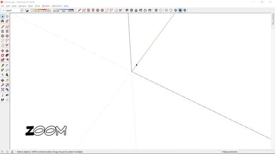Click the shadow time-of-day slider
Image resolution: width=275 pixels, height=154 pixels.
click(64, 10)
